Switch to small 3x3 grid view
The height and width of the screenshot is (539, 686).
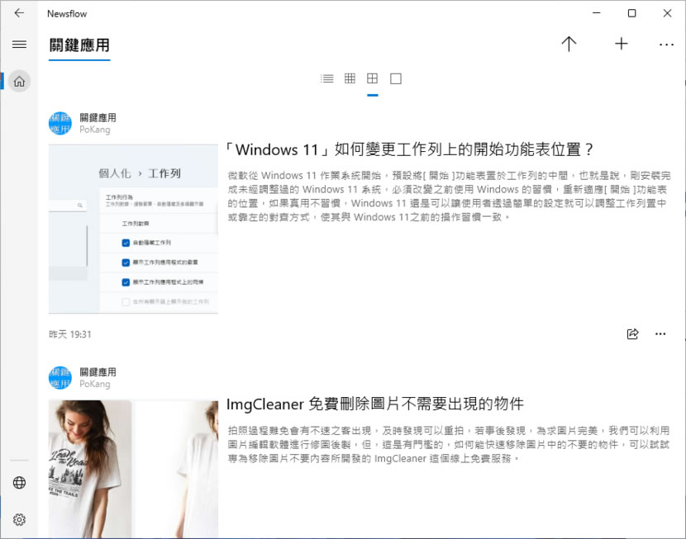350,78
